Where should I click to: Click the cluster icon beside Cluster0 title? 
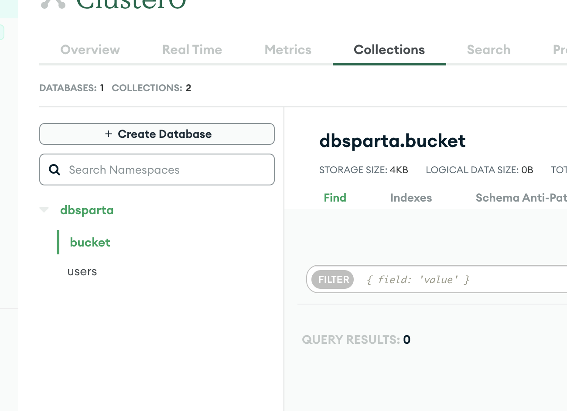[x=53, y=3]
